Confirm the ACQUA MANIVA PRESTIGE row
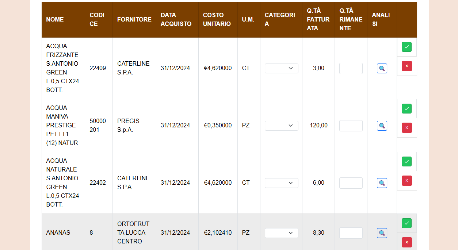The height and width of the screenshot is (250, 458). (x=407, y=109)
